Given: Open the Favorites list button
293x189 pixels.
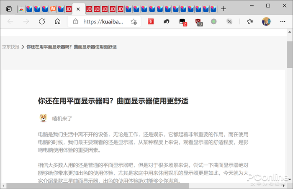Looking at the screenshot, I should click(250, 21).
